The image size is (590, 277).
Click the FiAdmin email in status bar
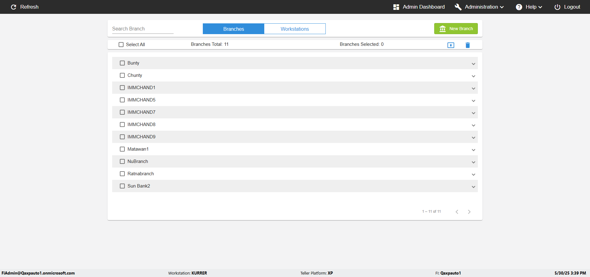pos(38,273)
